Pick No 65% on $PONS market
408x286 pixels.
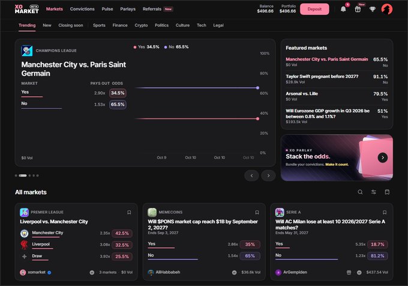[250, 256]
